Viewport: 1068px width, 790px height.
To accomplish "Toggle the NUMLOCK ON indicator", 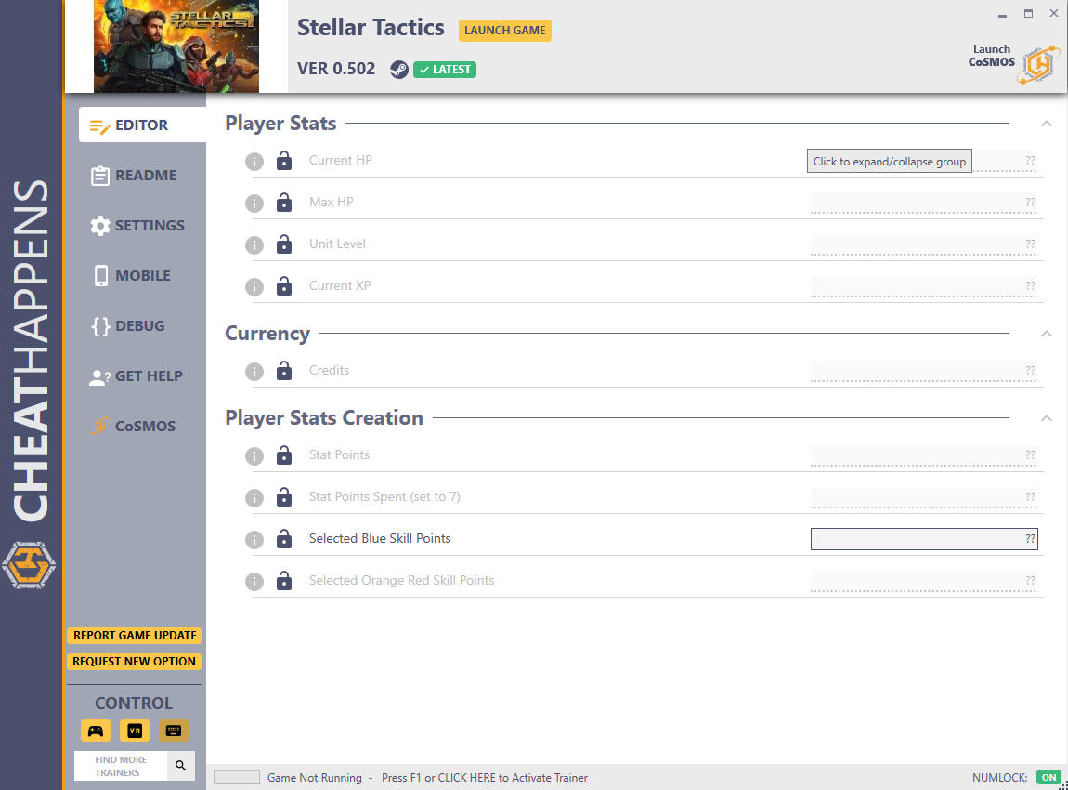I will click(x=1048, y=778).
